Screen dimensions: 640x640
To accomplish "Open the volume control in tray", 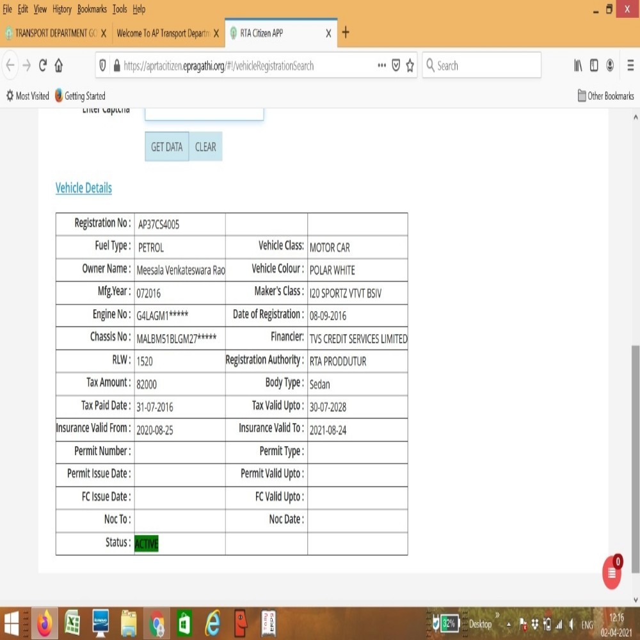I will pos(572,624).
